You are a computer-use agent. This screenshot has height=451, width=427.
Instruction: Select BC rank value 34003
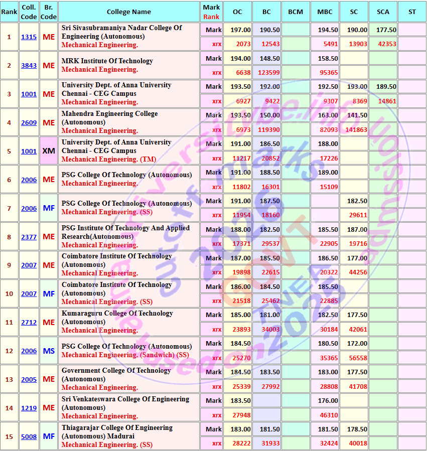point(270,329)
